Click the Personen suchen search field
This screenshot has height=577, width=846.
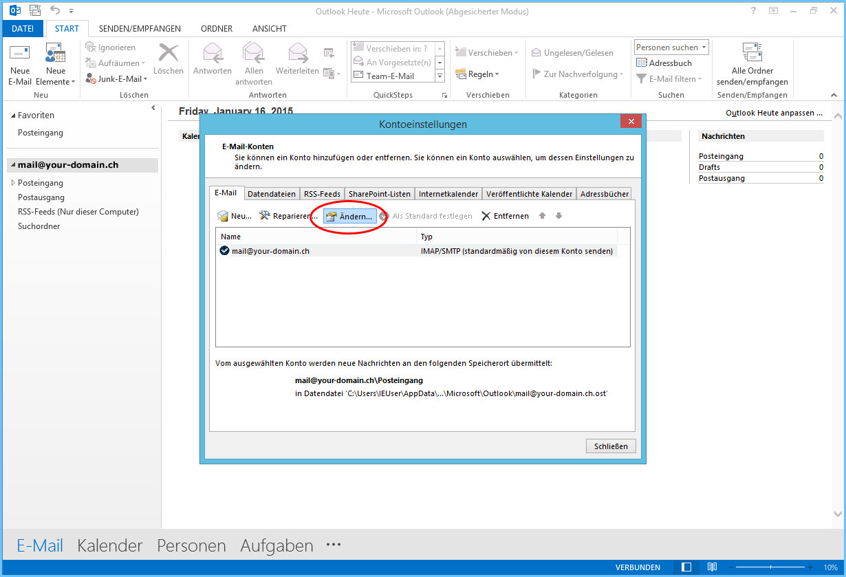666,47
